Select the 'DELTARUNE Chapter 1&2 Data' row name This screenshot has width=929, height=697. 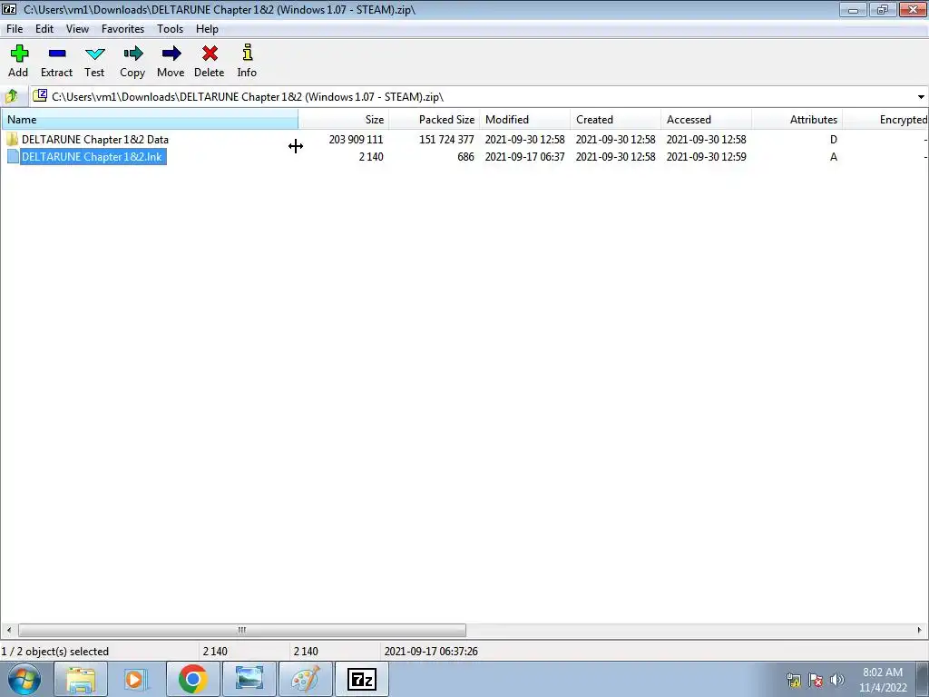(x=94, y=139)
